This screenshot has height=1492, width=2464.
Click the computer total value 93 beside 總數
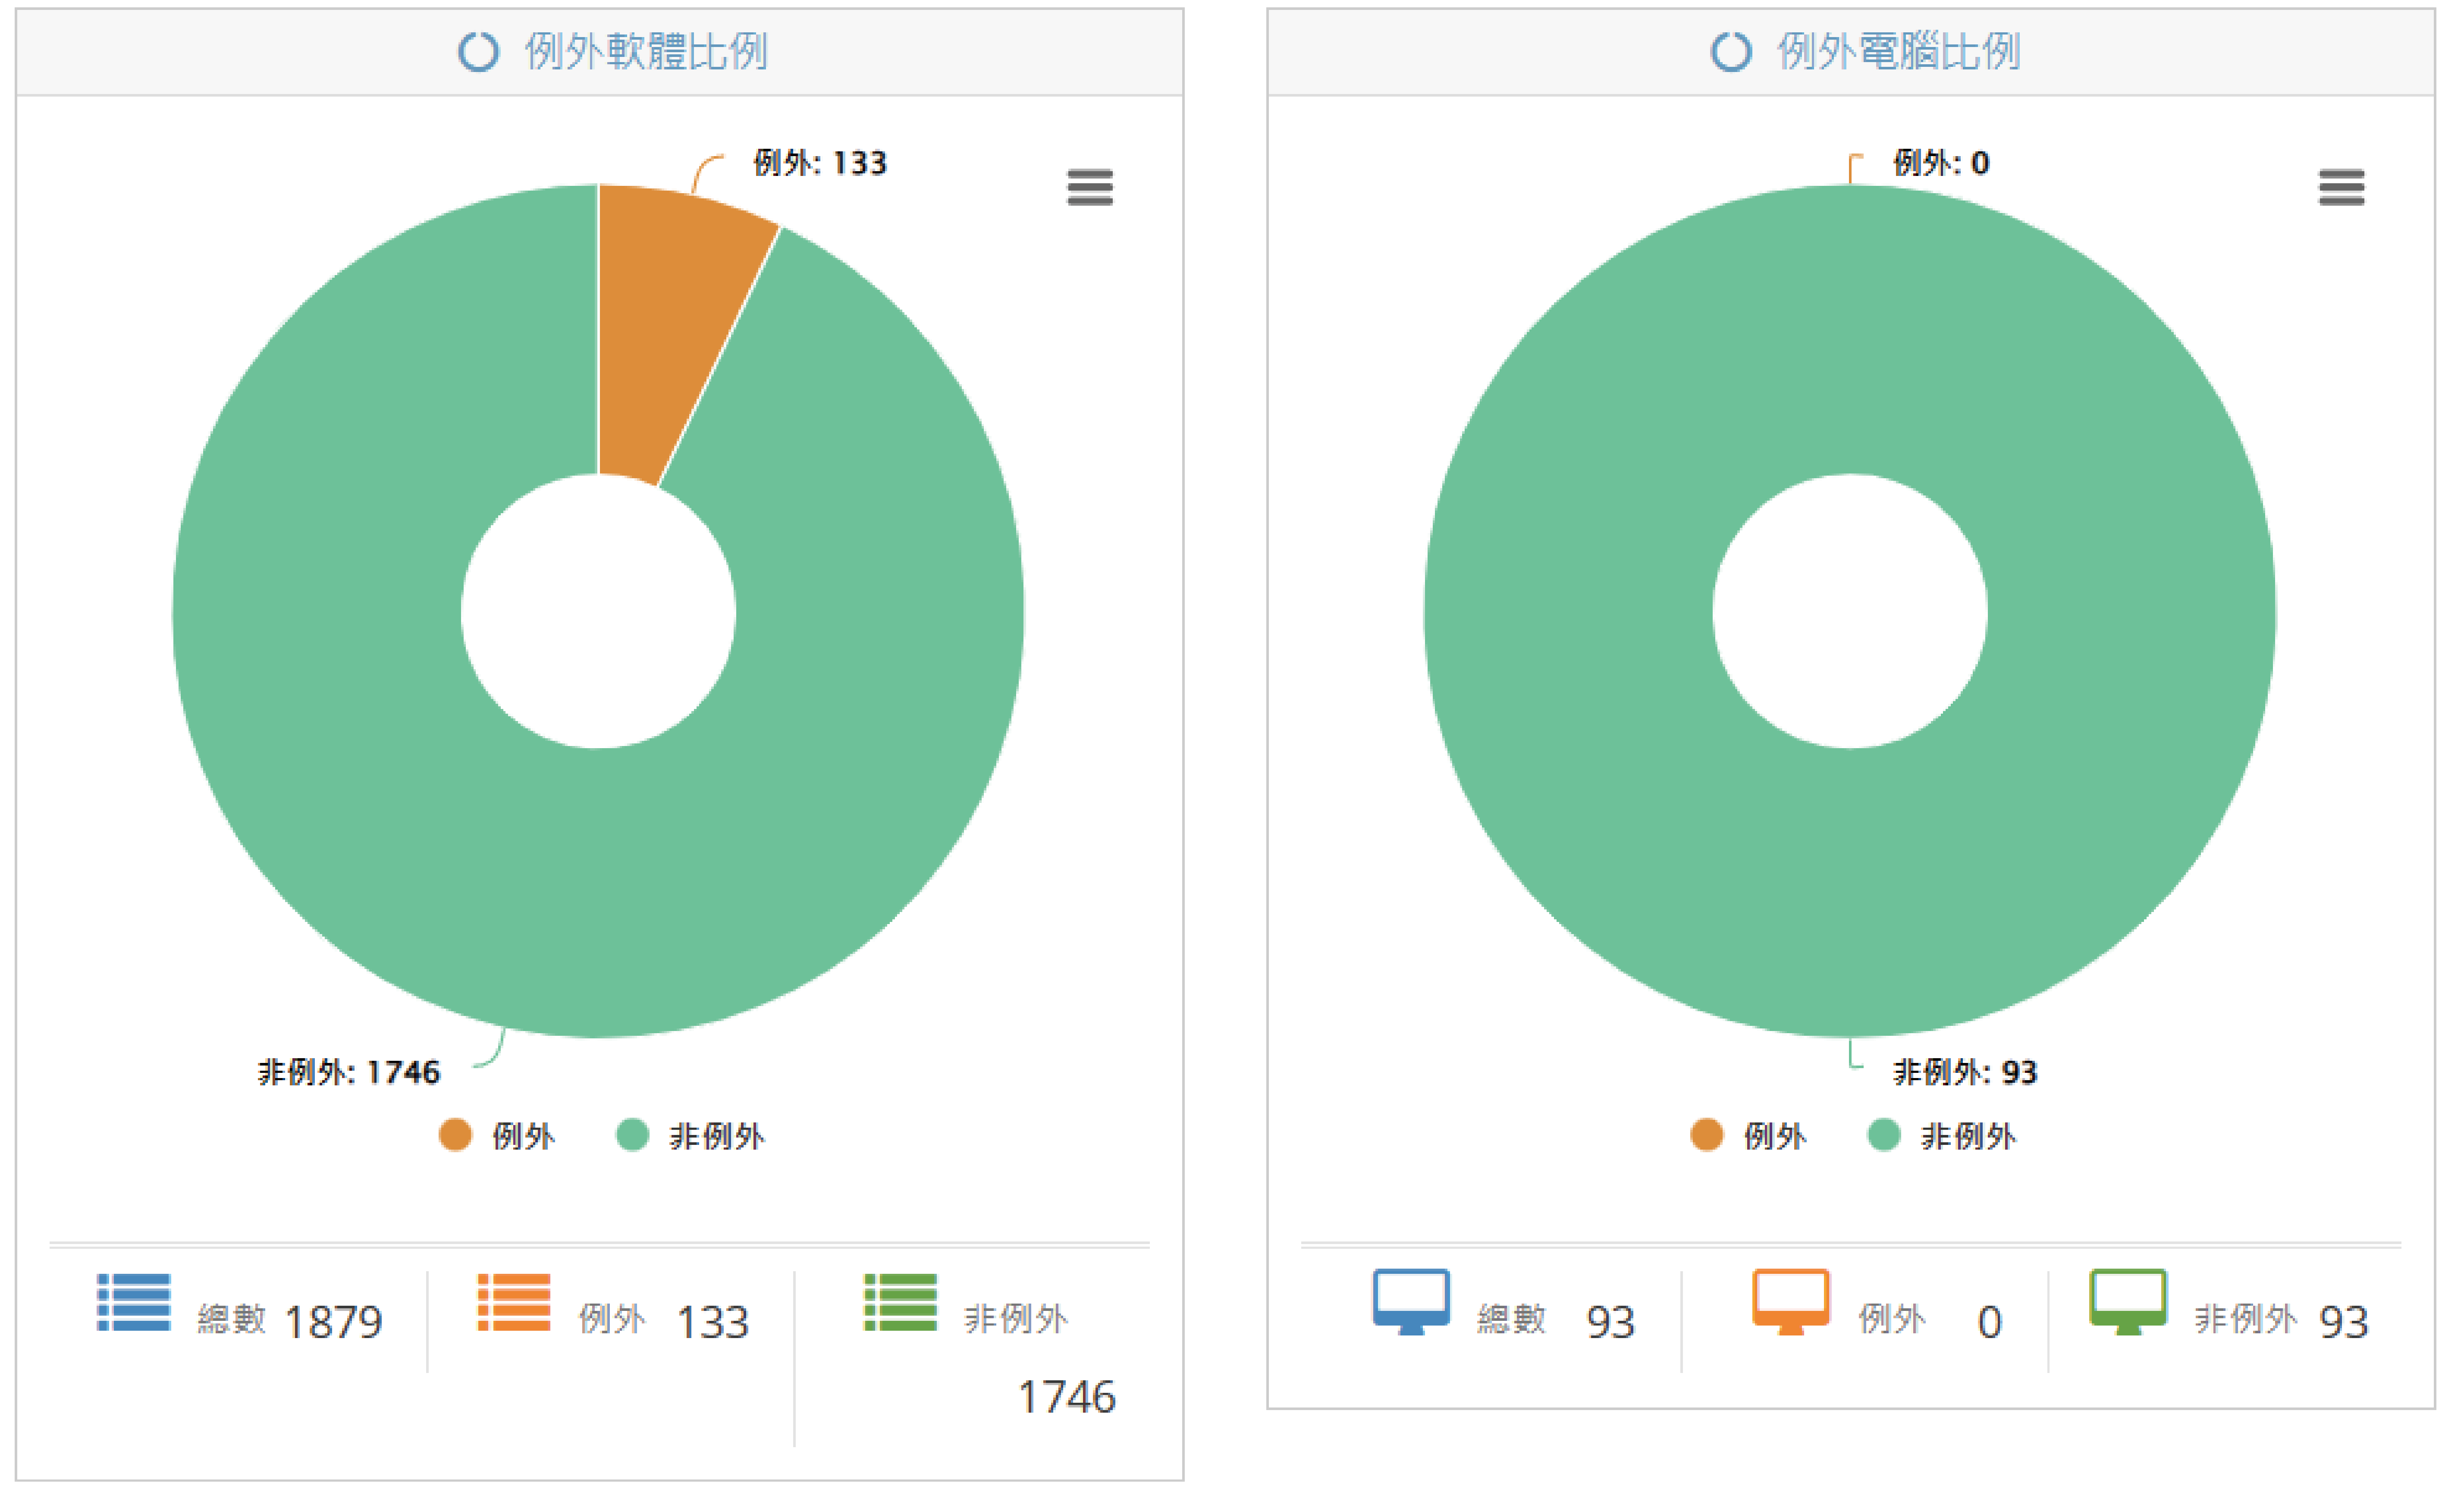point(1610,1322)
